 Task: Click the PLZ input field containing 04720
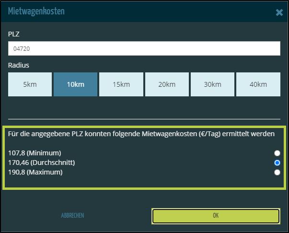pos(144,48)
